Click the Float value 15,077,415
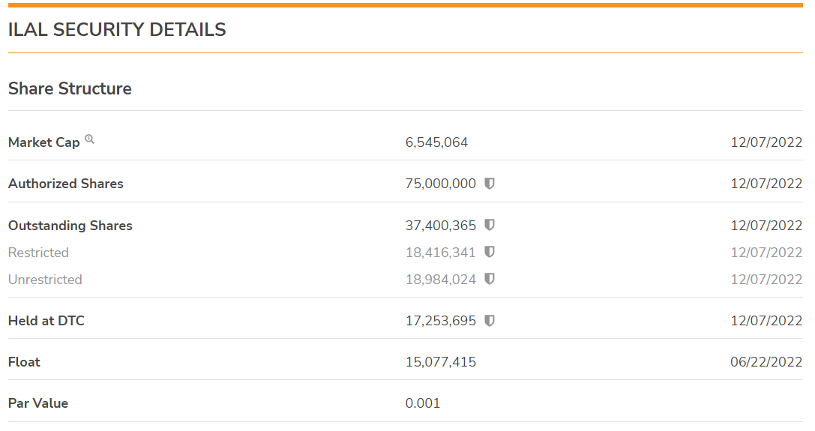The height and width of the screenshot is (431, 815). coord(441,362)
